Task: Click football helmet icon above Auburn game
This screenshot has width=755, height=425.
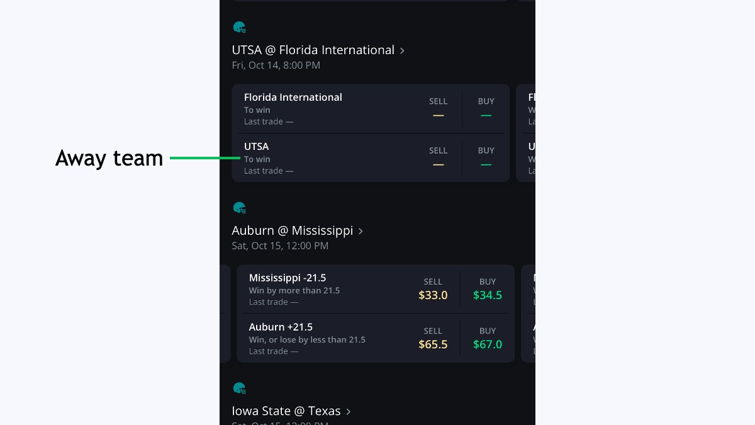Action: tap(239, 208)
